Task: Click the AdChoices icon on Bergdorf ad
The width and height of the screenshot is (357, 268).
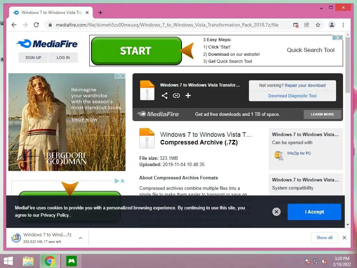Action: point(117,76)
